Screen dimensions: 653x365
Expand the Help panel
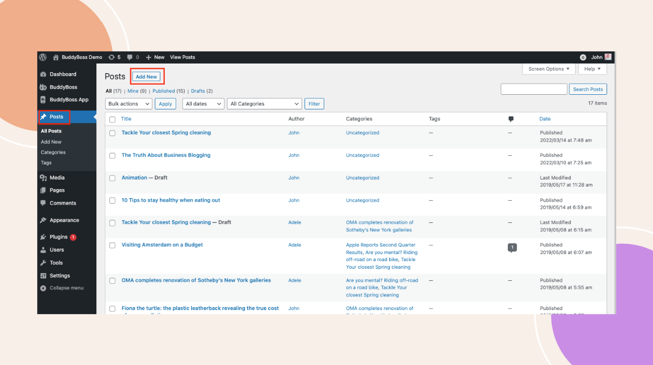point(592,69)
